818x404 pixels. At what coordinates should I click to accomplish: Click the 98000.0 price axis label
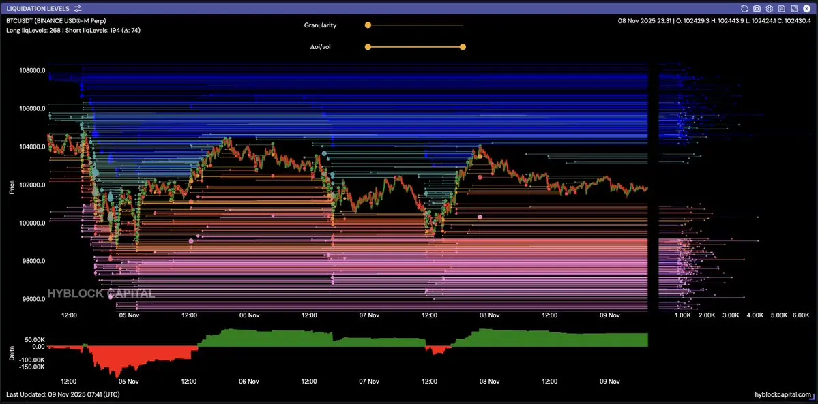33,261
